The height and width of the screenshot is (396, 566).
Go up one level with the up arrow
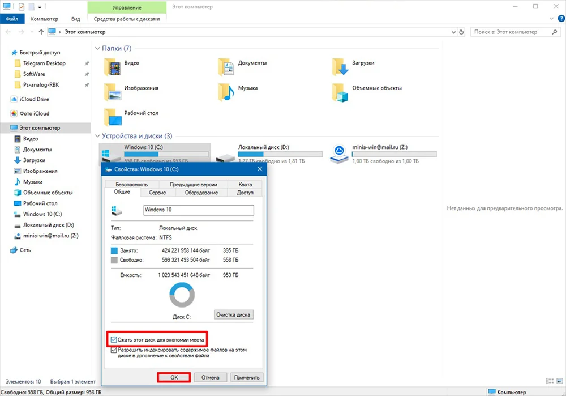[x=38, y=32]
